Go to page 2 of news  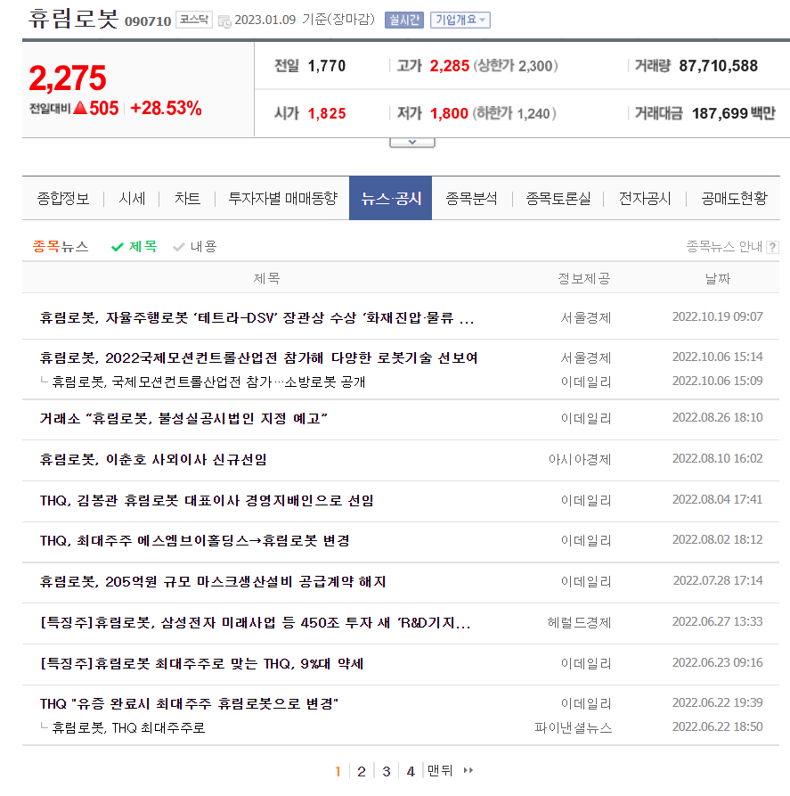tap(362, 772)
